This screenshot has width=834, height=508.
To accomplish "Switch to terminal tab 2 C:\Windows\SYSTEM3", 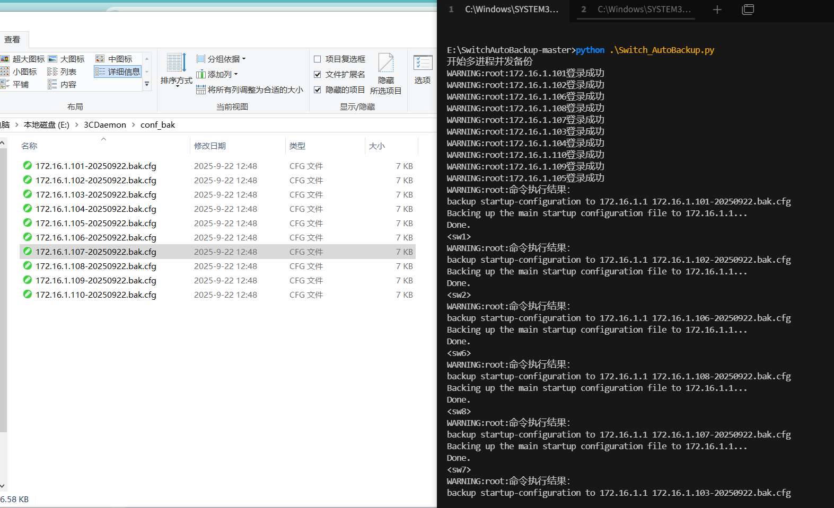I will (636, 10).
